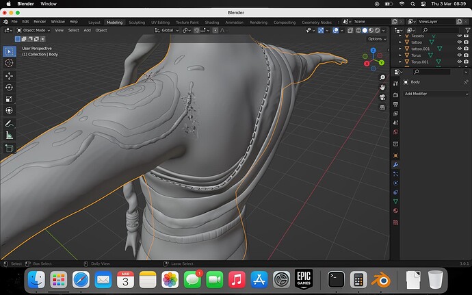472x295 pixels.
Task: Open the Modifier properties wrench tab
Action: (395, 165)
